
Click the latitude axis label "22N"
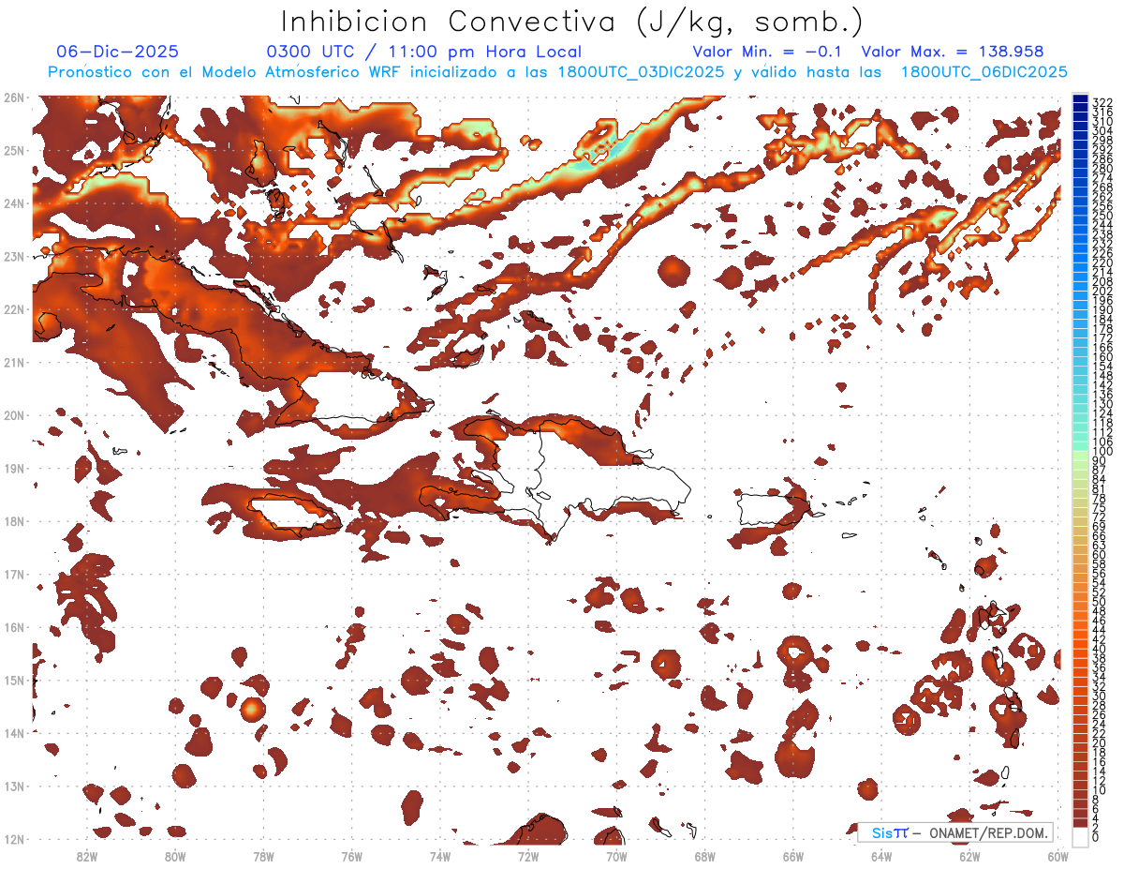[13, 308]
